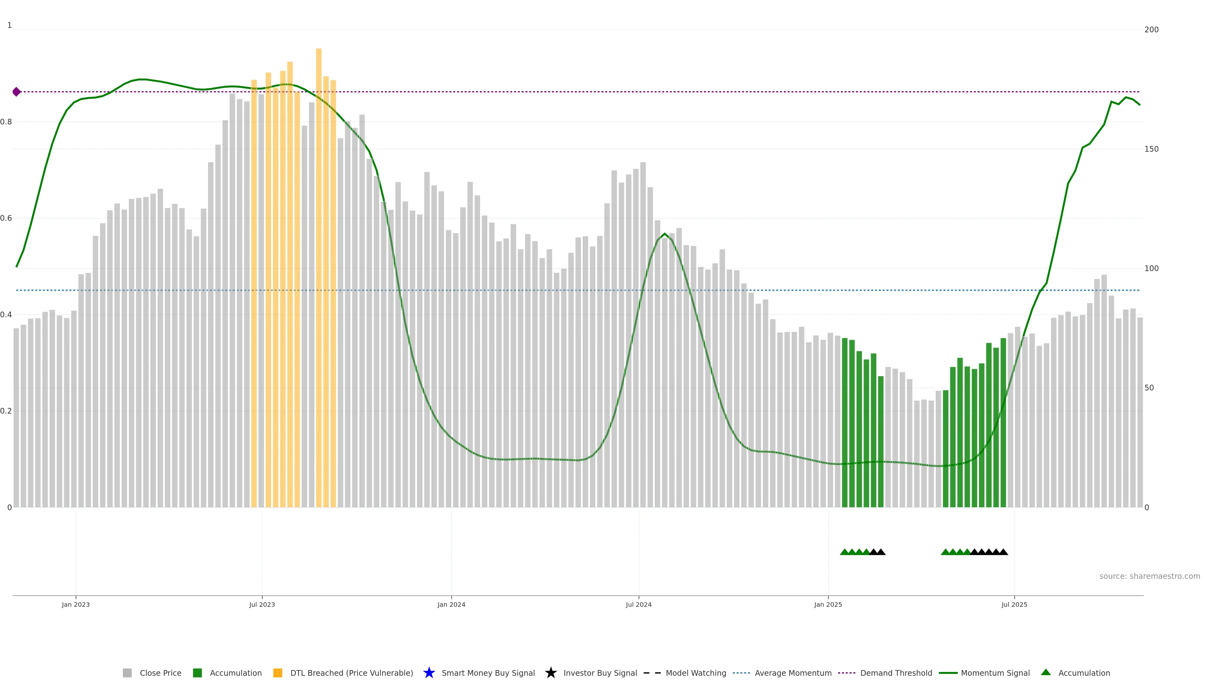Click the orange DTL Breached legend swatch
Screen dimensions: 1216x684
(278, 673)
